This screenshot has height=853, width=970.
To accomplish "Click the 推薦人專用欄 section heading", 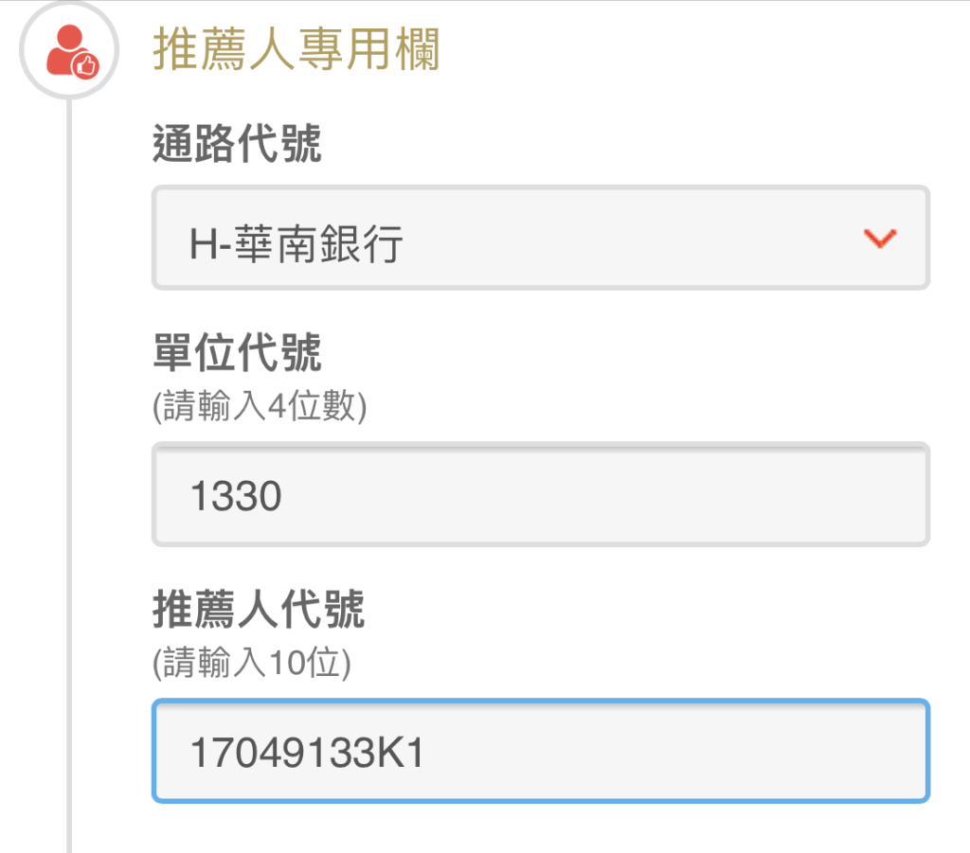I will coord(296,49).
